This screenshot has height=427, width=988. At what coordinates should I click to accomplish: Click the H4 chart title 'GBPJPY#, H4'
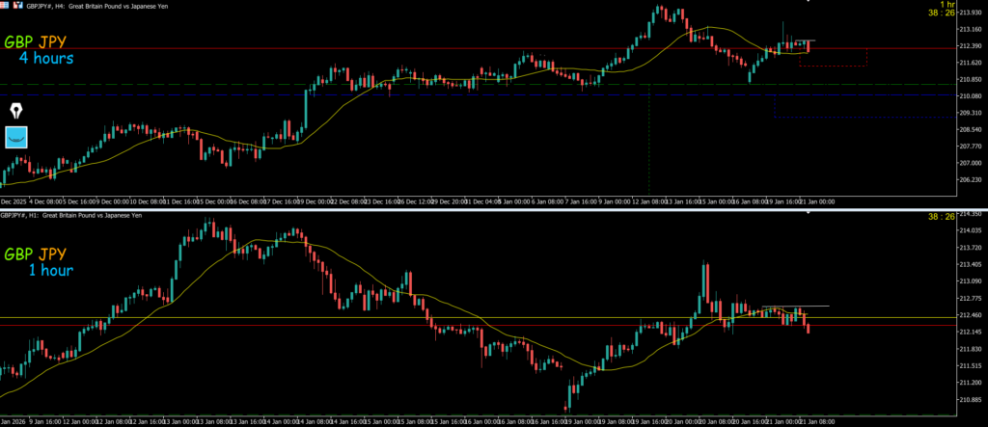click(46, 5)
